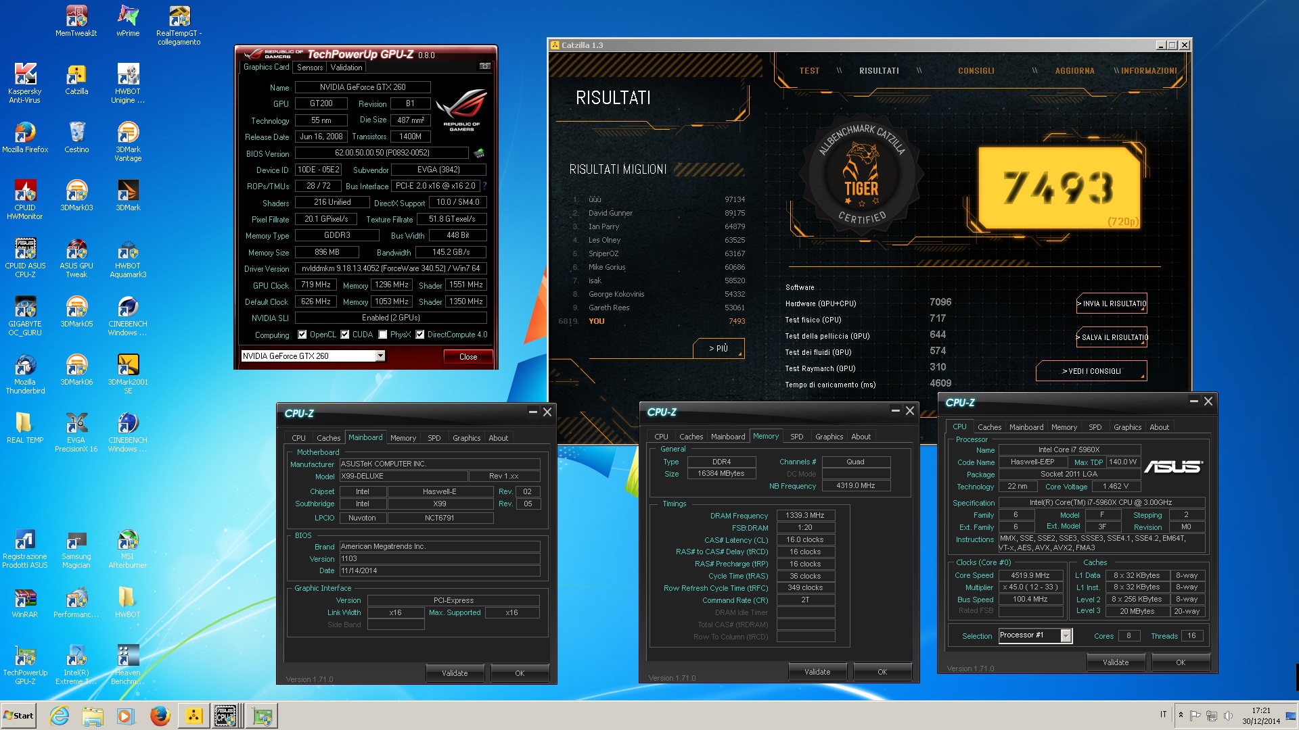The width and height of the screenshot is (1299, 730).
Task: Select Graphics tab in Memory CPU-Z window
Action: 829,437
